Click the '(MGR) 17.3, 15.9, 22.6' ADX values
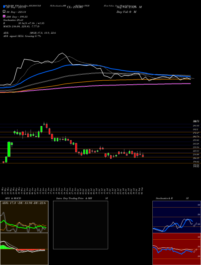Screen dimensions: 201x265 (43, 33)
